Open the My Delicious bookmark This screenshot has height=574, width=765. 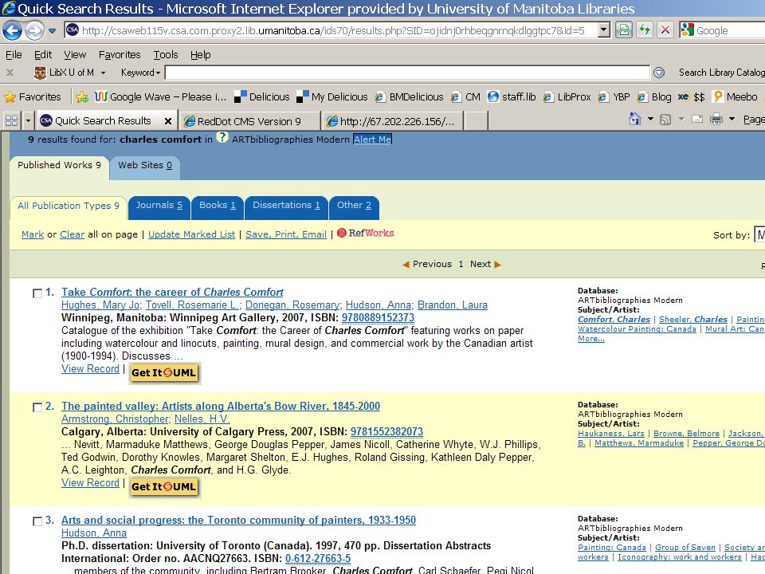(332, 96)
